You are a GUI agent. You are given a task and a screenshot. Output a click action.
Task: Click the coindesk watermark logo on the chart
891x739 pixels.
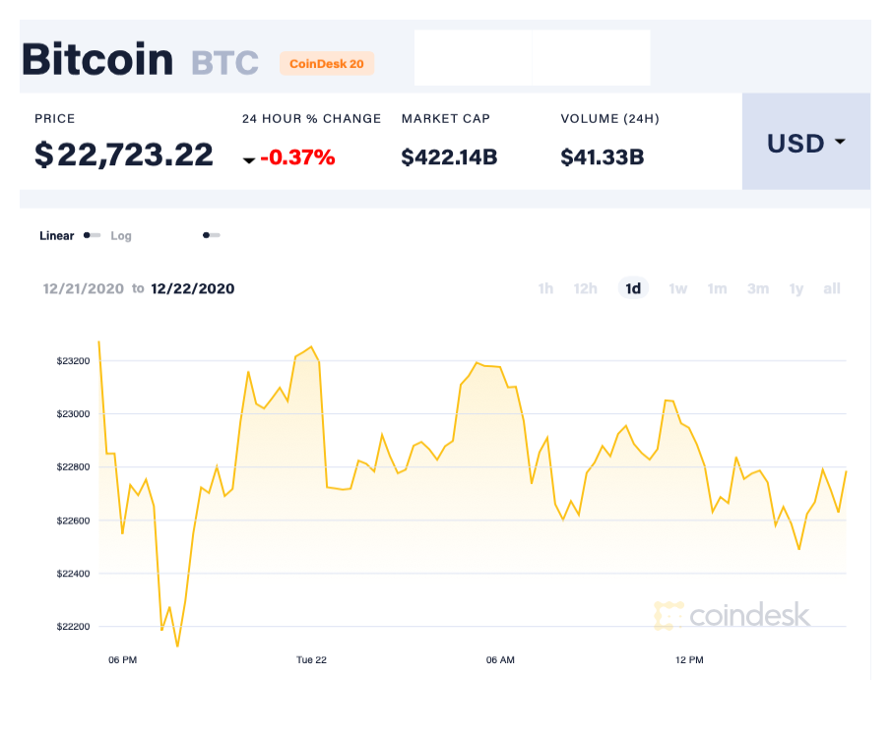[x=733, y=615]
